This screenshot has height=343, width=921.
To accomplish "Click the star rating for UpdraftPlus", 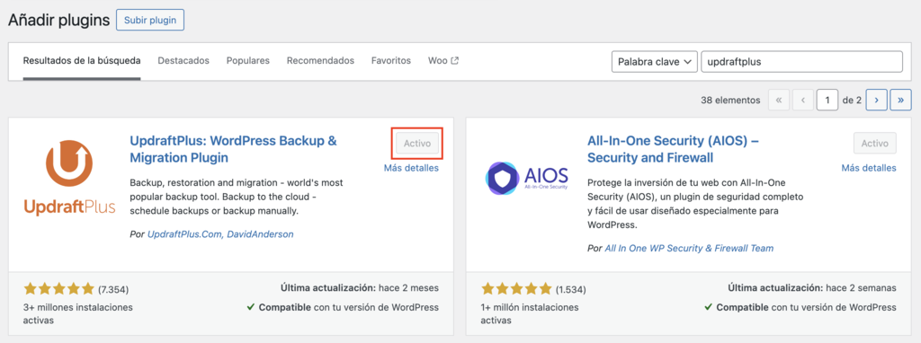I will coord(58,288).
